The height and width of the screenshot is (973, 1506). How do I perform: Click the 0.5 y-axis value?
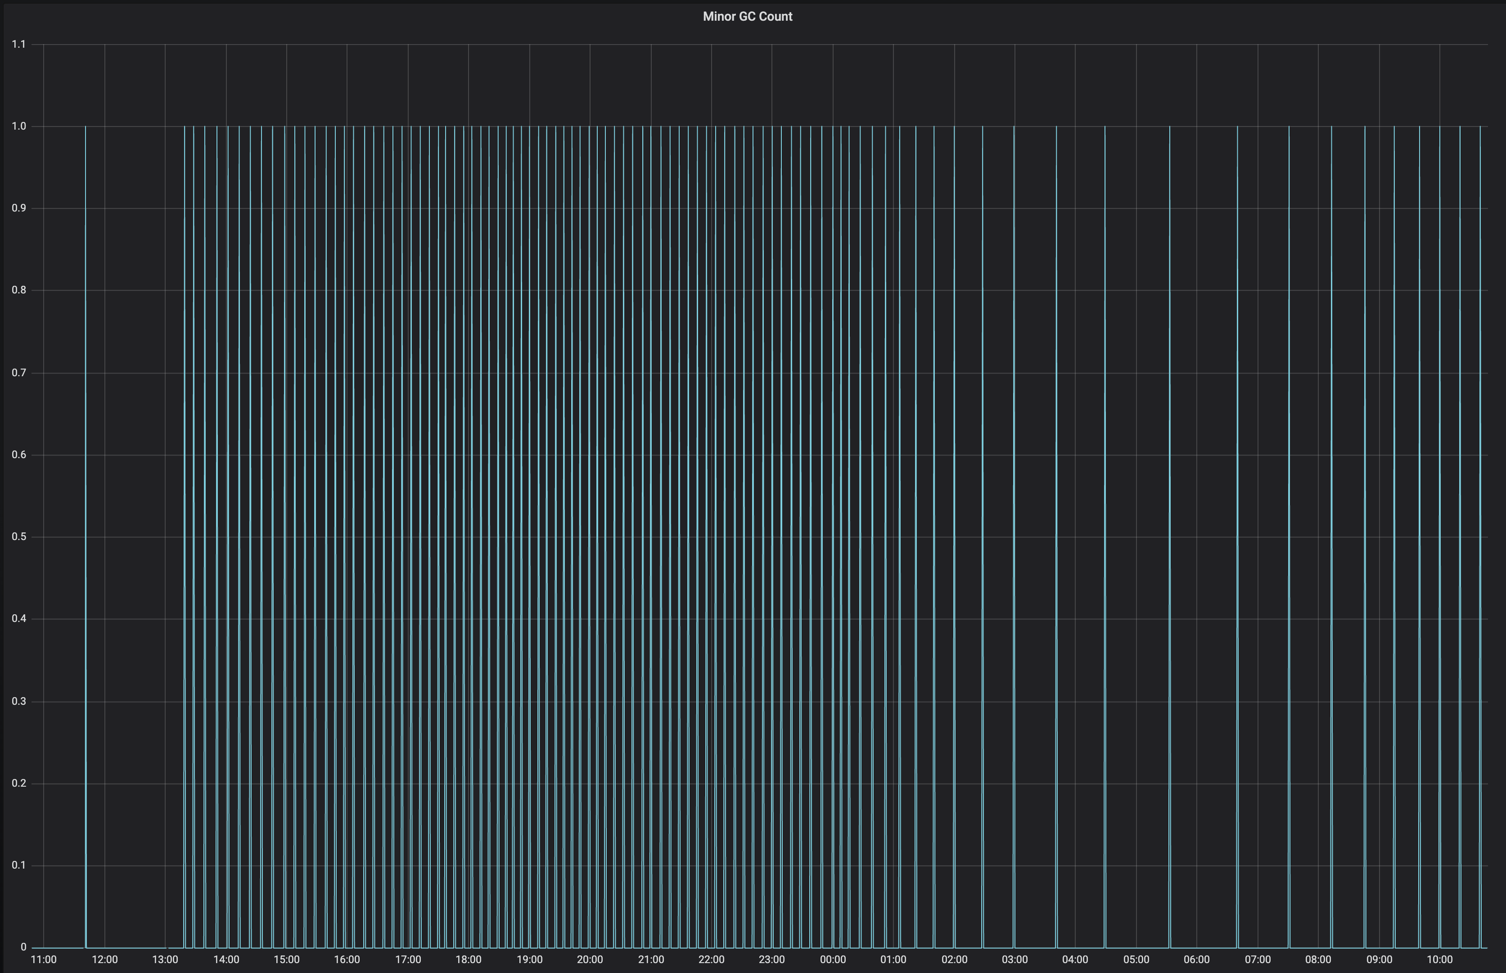pos(19,537)
